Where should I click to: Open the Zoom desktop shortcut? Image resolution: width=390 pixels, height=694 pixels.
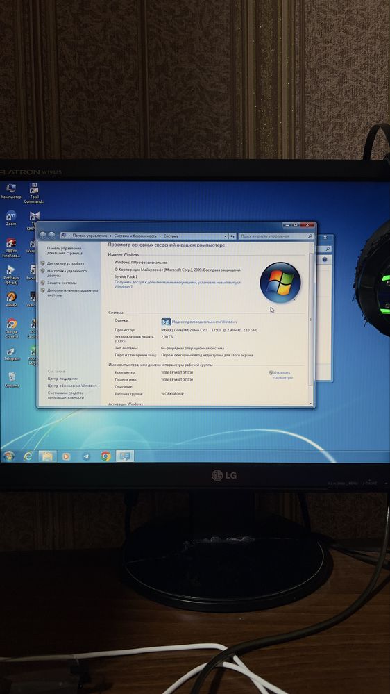coord(11,218)
